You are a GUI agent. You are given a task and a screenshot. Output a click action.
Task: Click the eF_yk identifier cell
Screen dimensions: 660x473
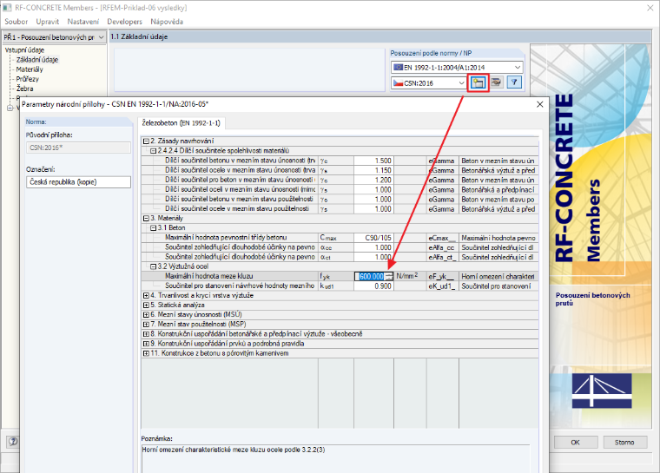442,277
